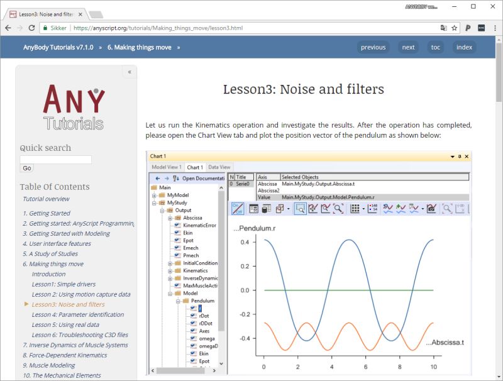The height and width of the screenshot is (381, 503).
Task: Open the dropdown arrow after the series icons
Action: click(x=423, y=209)
